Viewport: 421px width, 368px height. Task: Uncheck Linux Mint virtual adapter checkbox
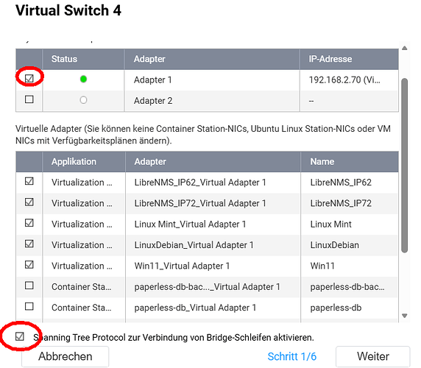[x=29, y=223]
